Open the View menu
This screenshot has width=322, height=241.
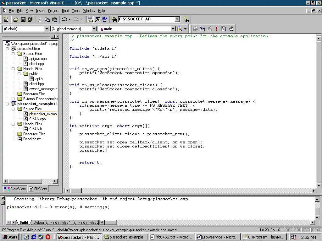[29, 11]
